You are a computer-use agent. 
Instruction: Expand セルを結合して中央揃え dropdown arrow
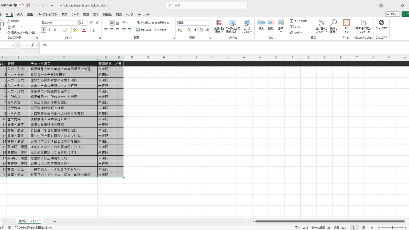point(171,30)
